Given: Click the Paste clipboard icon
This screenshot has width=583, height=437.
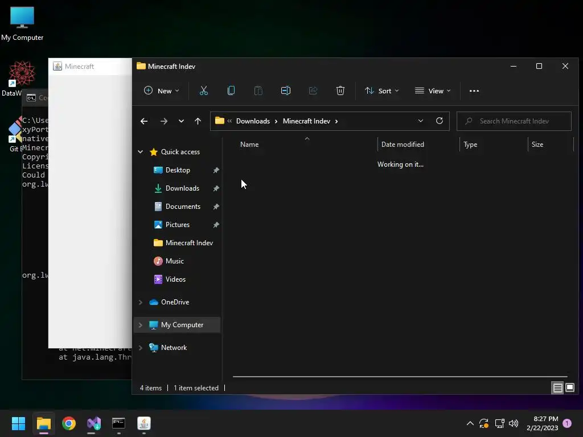Looking at the screenshot, I should [258, 90].
